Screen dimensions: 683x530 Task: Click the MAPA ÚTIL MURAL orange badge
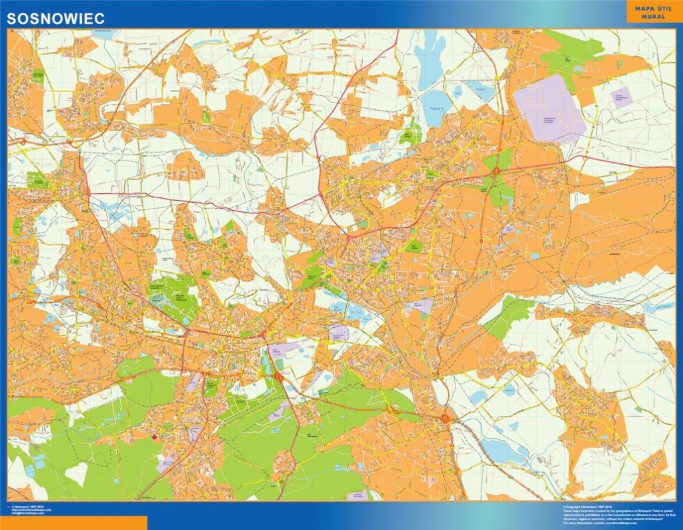point(654,13)
